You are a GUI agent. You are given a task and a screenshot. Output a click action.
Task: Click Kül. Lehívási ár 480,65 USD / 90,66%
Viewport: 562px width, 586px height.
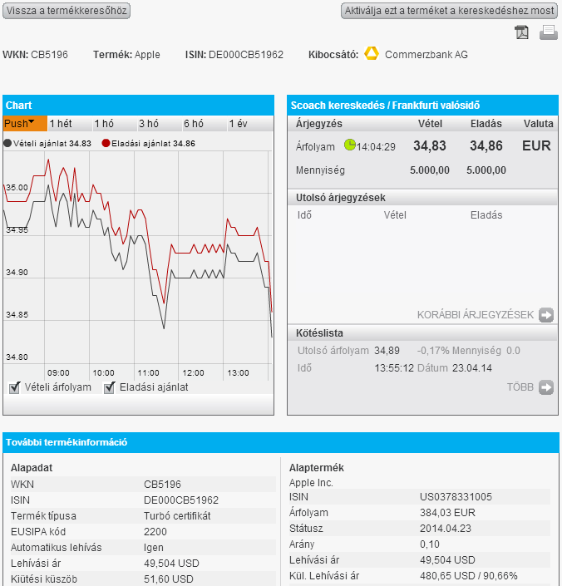(469, 576)
